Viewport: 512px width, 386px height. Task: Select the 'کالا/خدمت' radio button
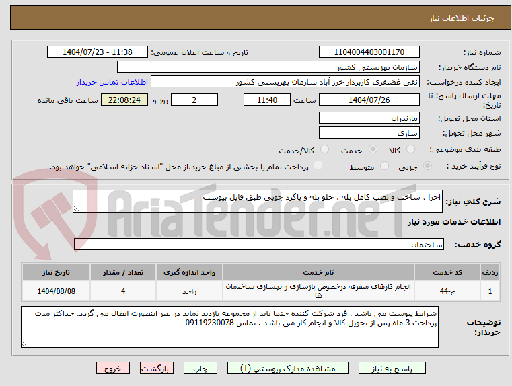click(x=324, y=149)
